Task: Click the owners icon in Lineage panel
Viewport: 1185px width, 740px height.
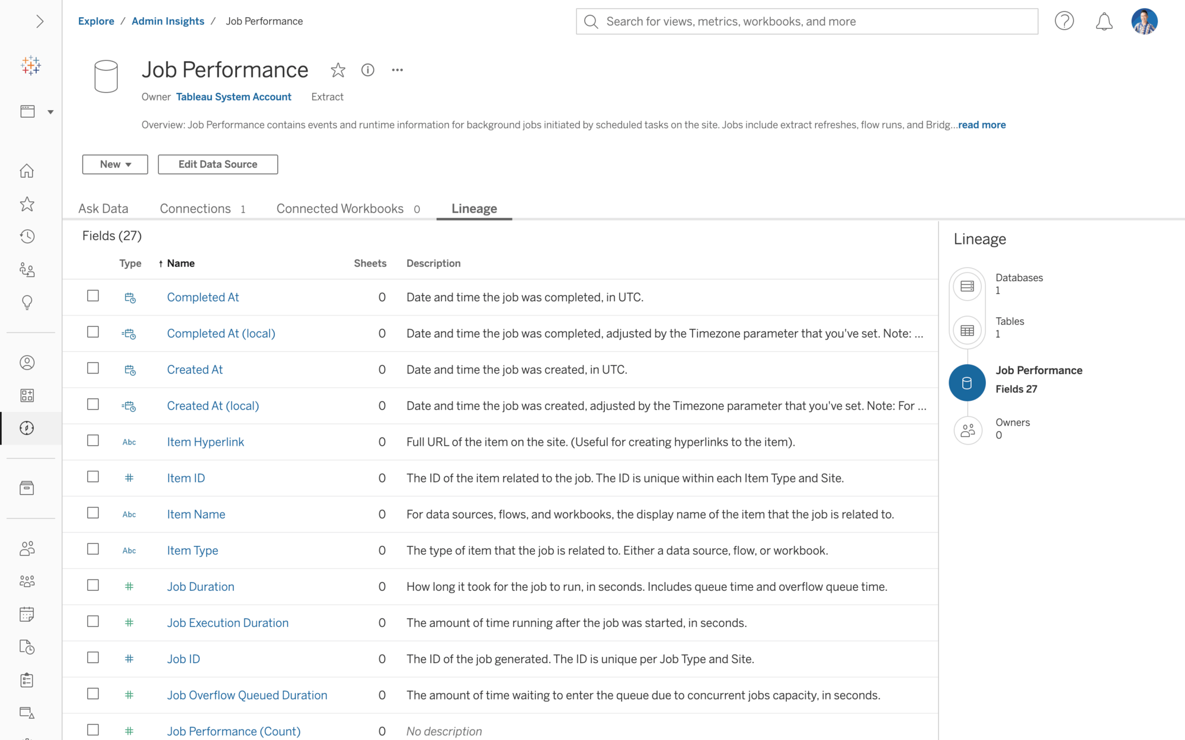Action: click(x=966, y=429)
